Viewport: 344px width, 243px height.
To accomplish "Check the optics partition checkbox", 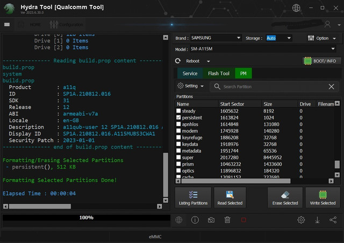I will click(x=178, y=171).
